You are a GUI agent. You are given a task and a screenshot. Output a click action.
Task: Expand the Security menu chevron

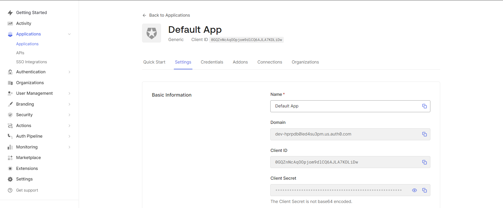pos(69,115)
